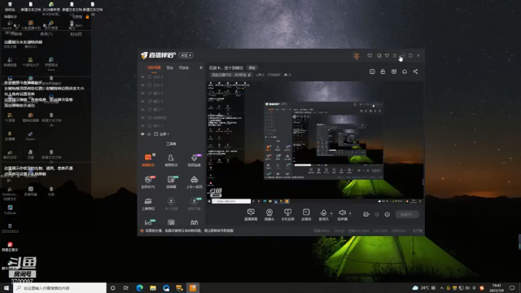Add a webcam source from bottom bar
The width and height of the screenshot is (521, 293).
(269, 214)
